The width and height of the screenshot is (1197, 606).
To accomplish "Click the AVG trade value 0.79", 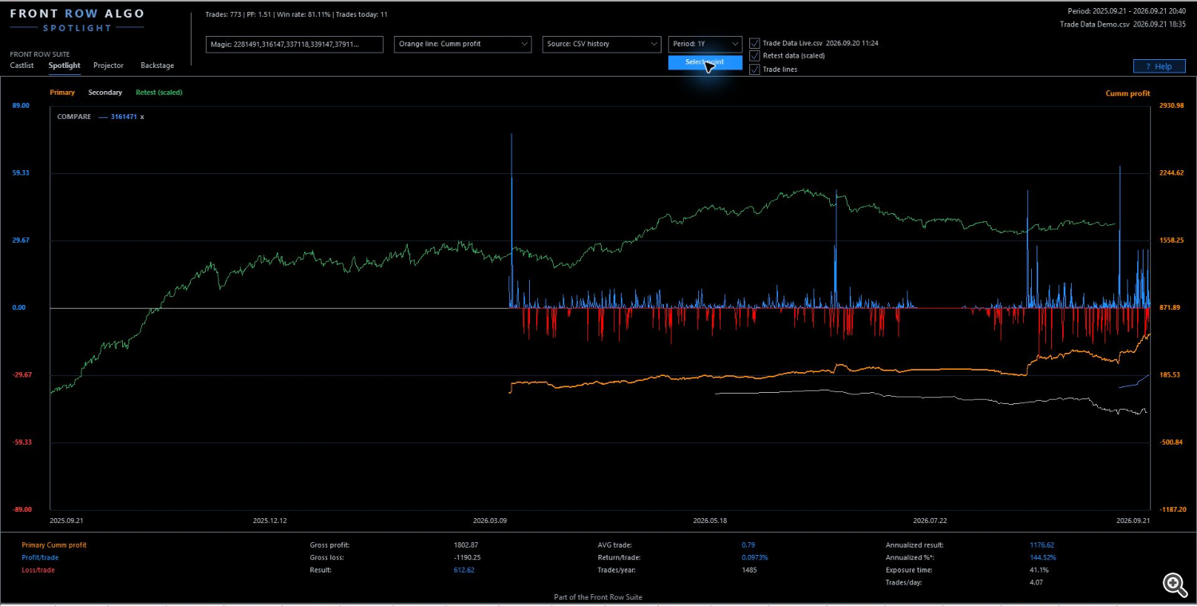I will 748,545.
